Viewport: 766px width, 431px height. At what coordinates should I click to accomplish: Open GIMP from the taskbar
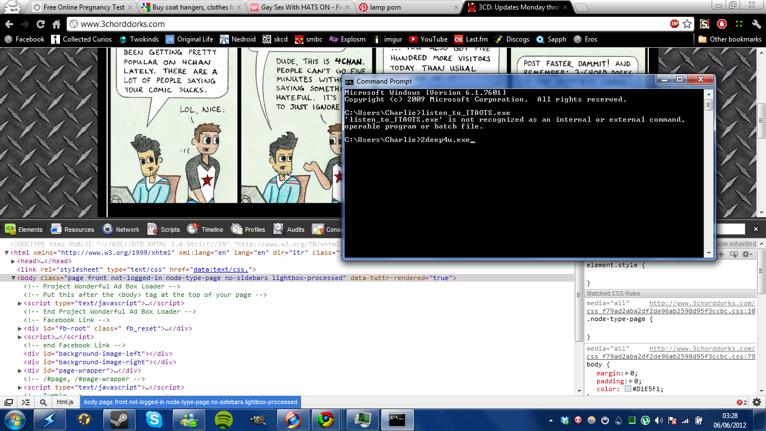click(x=258, y=420)
